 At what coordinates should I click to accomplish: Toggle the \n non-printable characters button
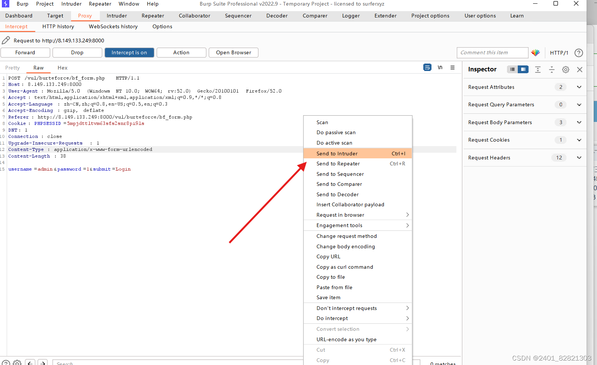(x=440, y=67)
